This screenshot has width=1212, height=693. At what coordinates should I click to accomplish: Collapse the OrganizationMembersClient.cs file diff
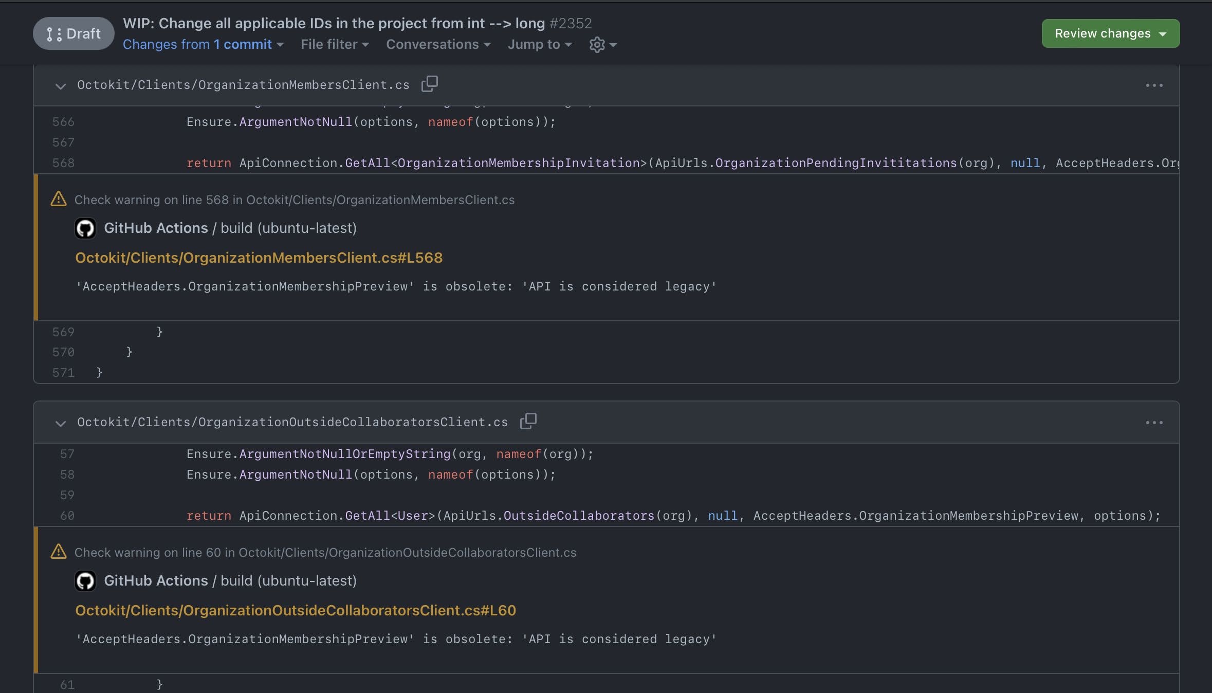point(60,86)
